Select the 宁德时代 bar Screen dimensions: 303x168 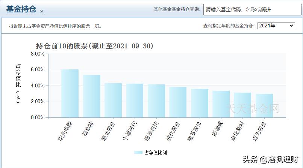(x=135, y=100)
